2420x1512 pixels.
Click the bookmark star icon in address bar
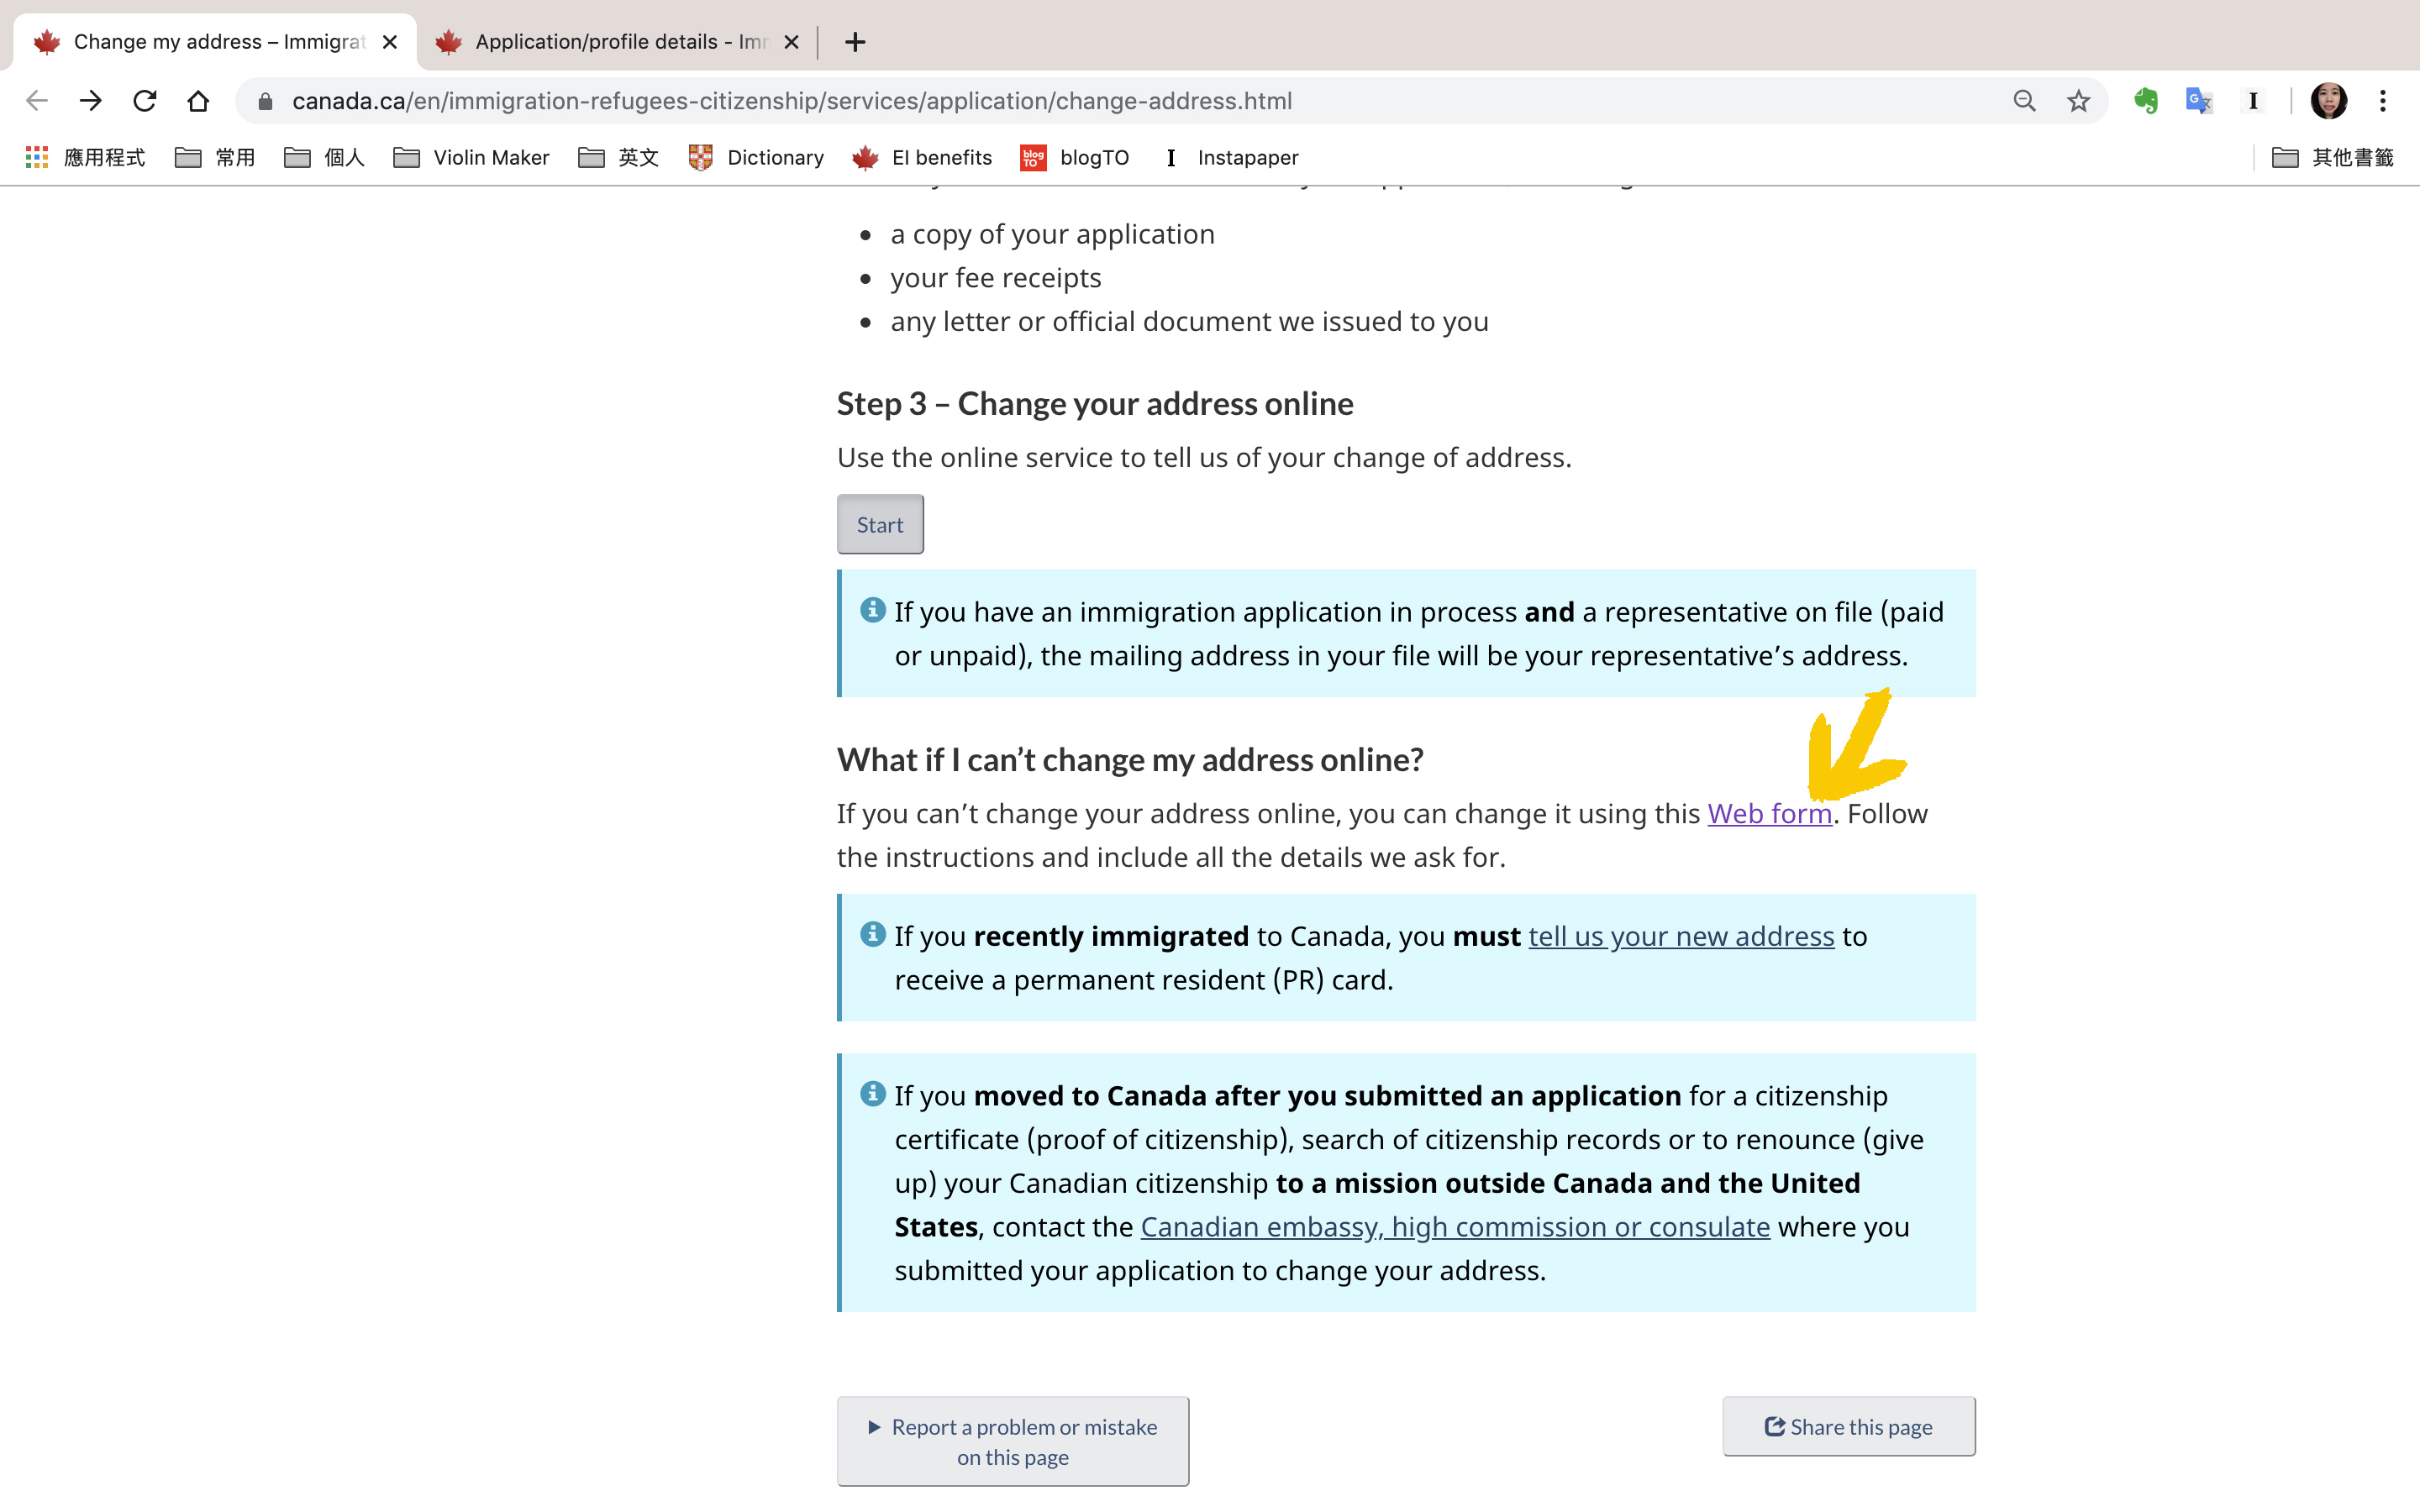pos(2077,99)
